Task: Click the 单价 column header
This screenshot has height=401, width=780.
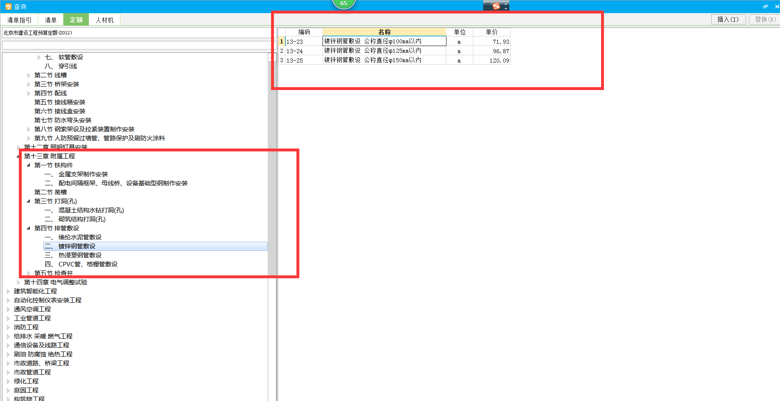Action: tap(492, 32)
